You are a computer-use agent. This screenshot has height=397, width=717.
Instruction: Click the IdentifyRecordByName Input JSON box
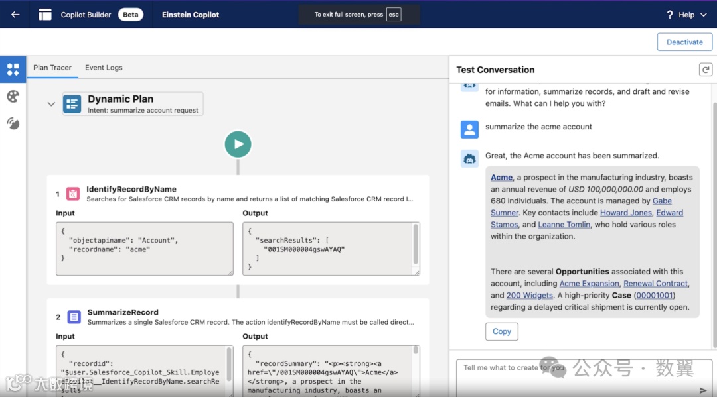point(145,249)
